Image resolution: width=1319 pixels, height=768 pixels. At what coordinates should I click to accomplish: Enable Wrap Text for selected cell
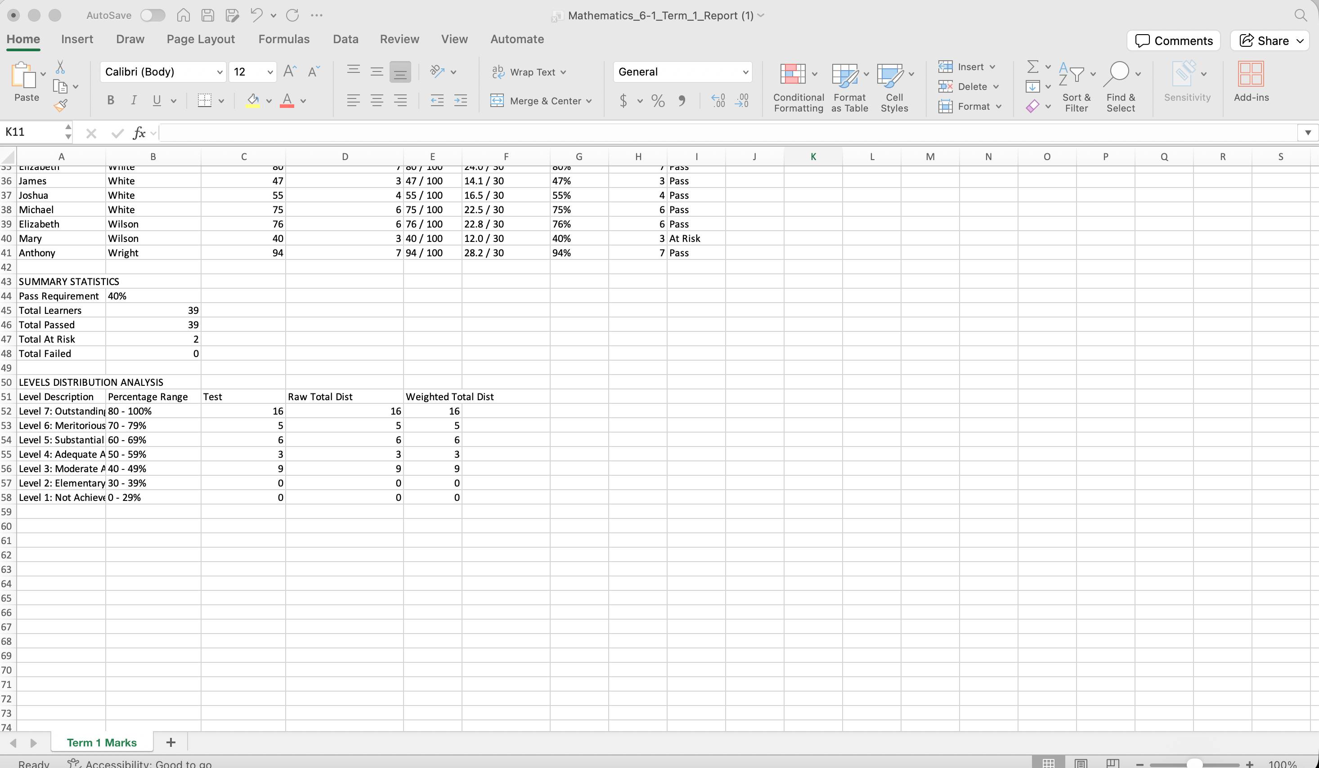coord(529,71)
